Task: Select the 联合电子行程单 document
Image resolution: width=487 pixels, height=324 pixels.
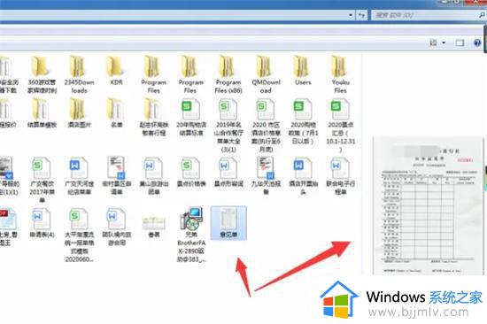Action: click(x=340, y=176)
